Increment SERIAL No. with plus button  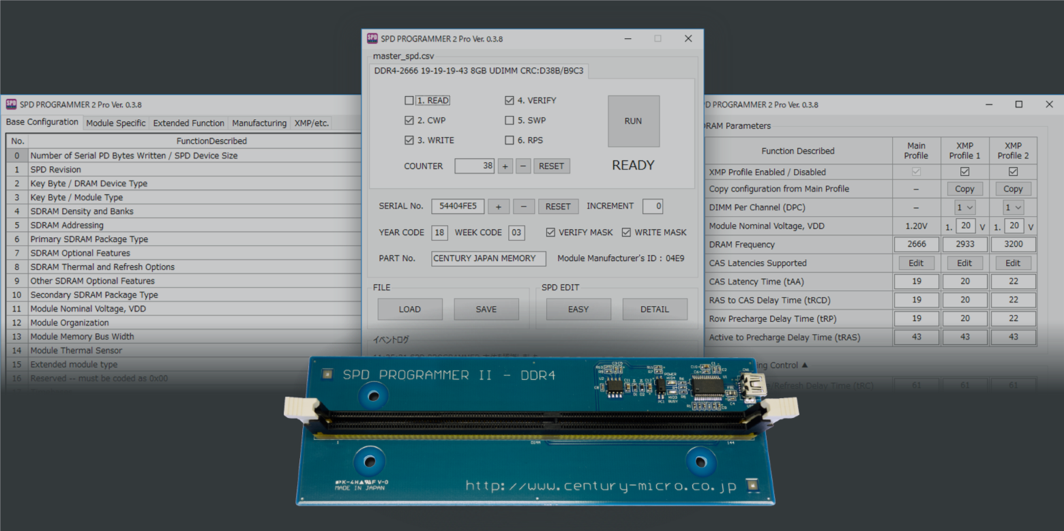(x=499, y=207)
